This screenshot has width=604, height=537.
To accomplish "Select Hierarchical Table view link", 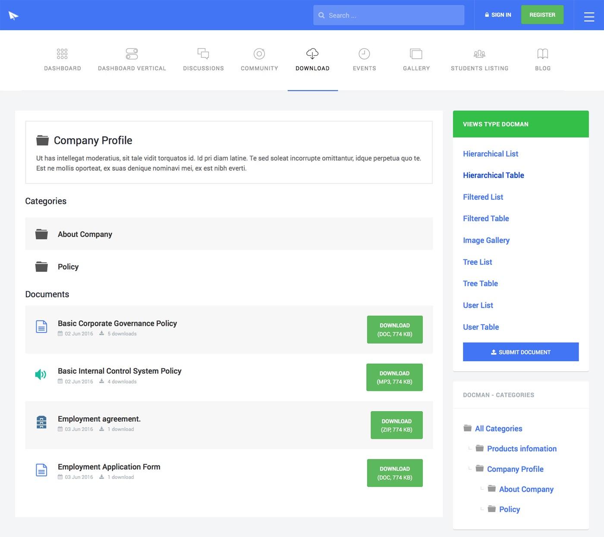I will [x=494, y=175].
